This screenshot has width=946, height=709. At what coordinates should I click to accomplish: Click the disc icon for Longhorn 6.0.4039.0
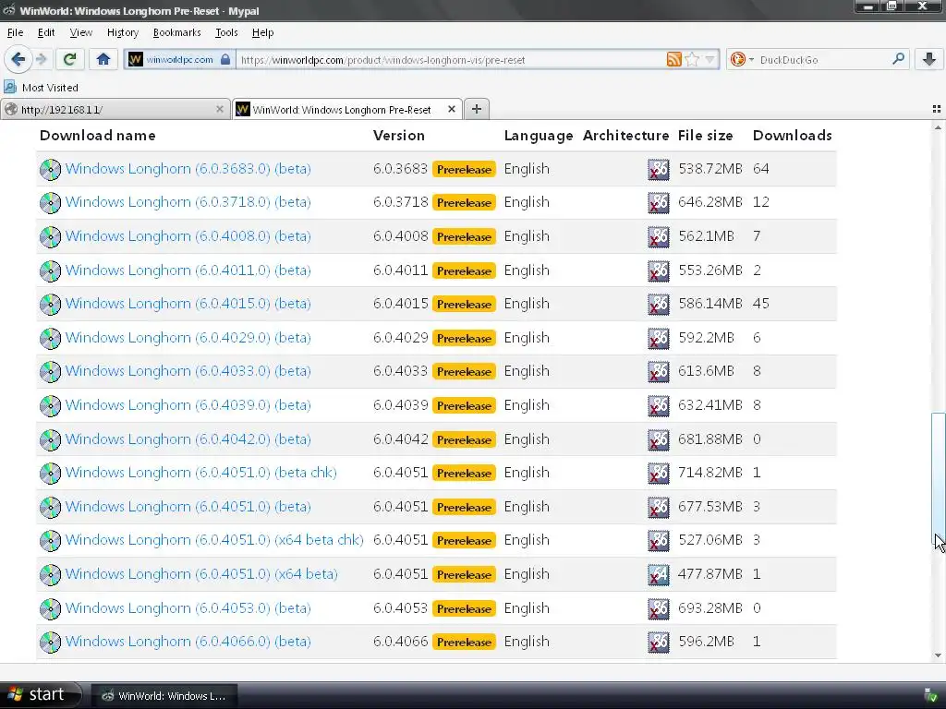click(50, 406)
